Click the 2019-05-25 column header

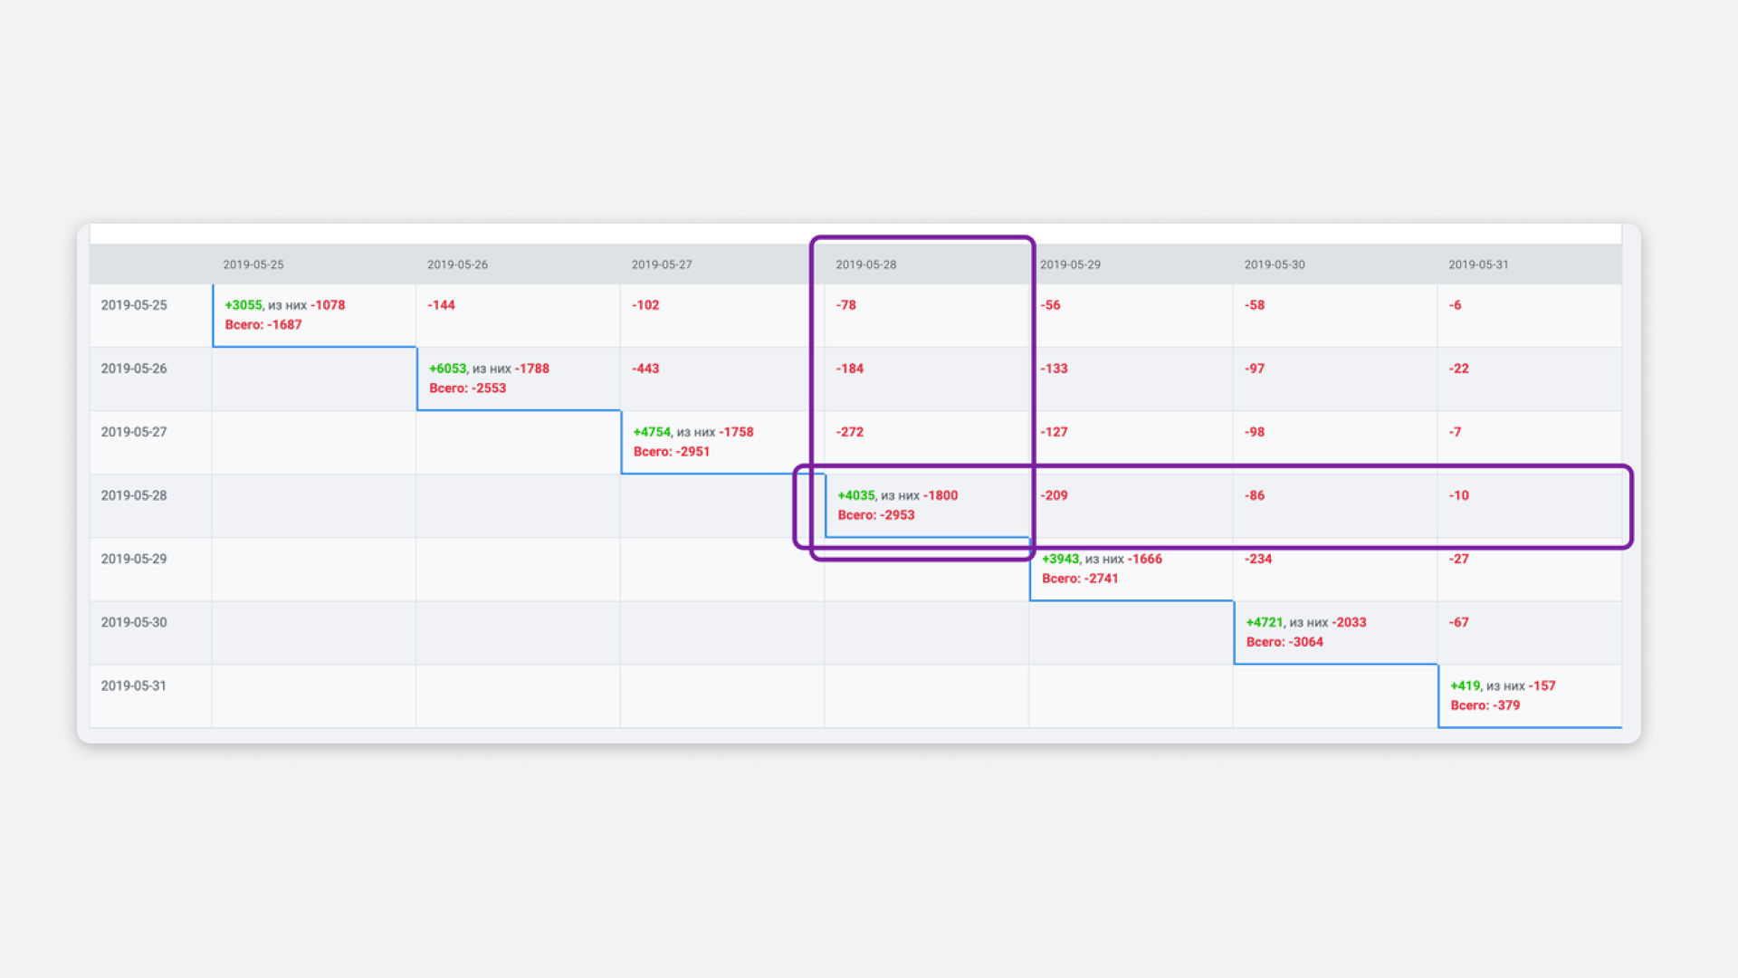click(x=253, y=264)
